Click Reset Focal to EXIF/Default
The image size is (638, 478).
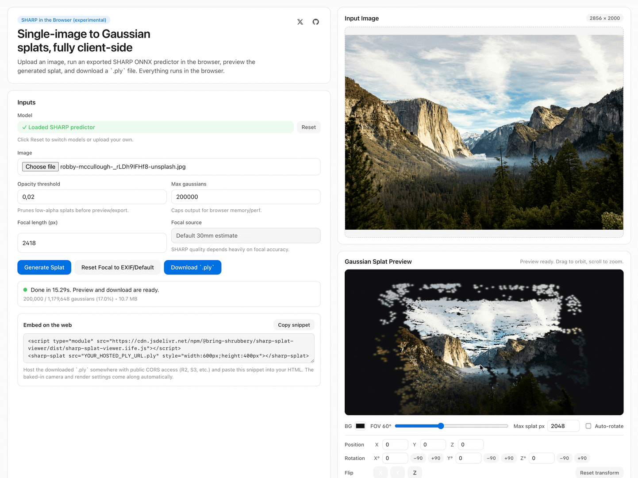click(x=118, y=267)
